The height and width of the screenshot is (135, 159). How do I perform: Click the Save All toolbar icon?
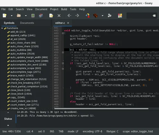click(x=41, y=16)
